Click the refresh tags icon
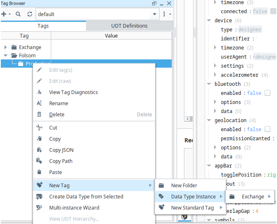277x224 pixels. click(x=30, y=14)
